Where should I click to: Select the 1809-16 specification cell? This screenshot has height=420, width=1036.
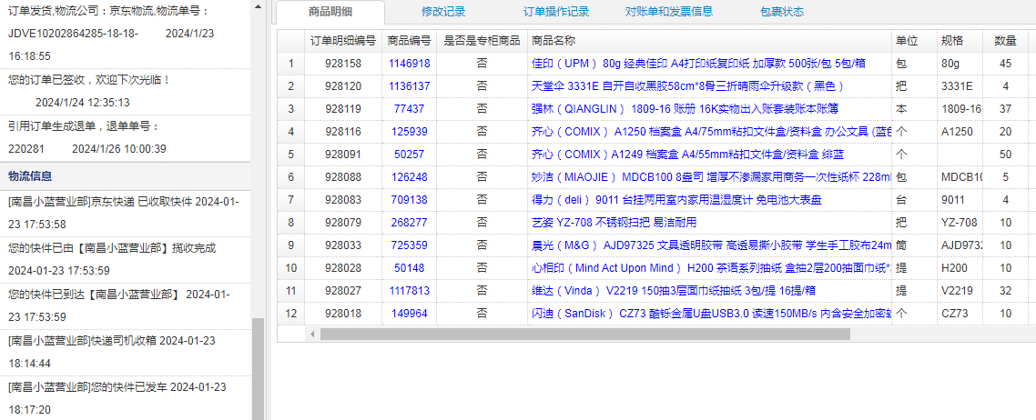[x=960, y=109]
